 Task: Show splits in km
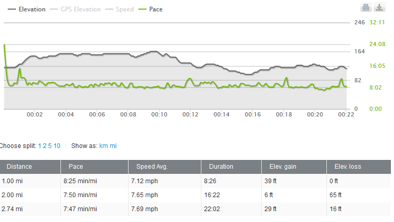click(x=103, y=146)
